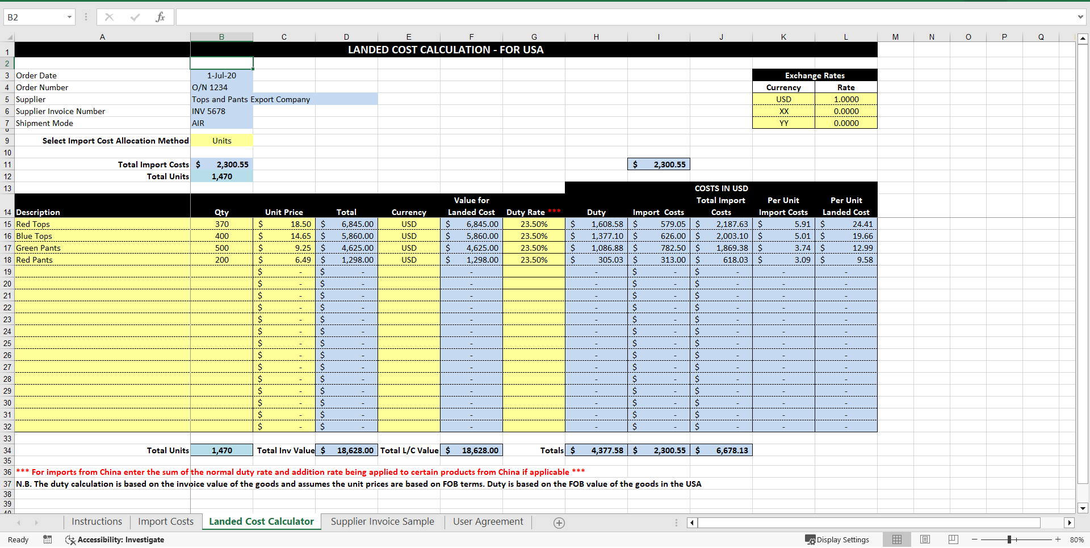Select the Instructions sheet tab
The height and width of the screenshot is (548, 1090).
click(97, 521)
